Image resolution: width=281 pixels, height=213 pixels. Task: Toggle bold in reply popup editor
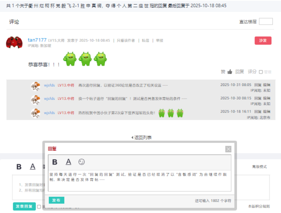(x=55, y=162)
